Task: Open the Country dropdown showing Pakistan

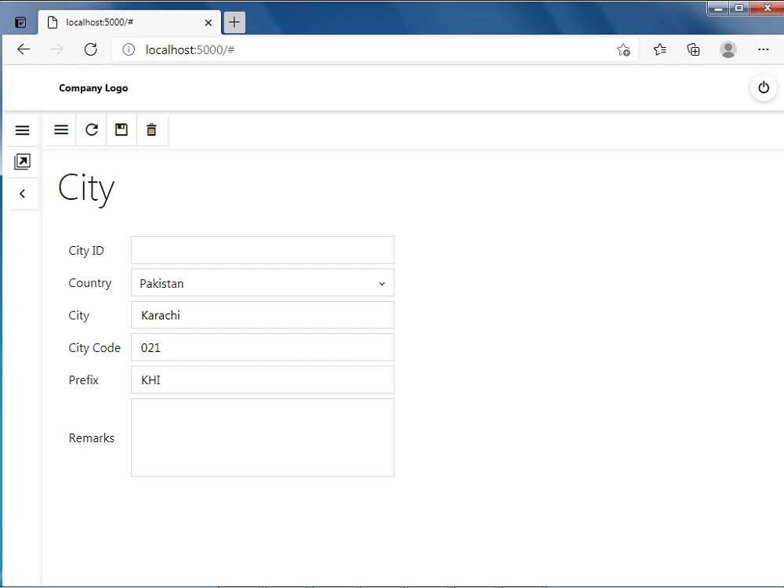Action: click(263, 282)
